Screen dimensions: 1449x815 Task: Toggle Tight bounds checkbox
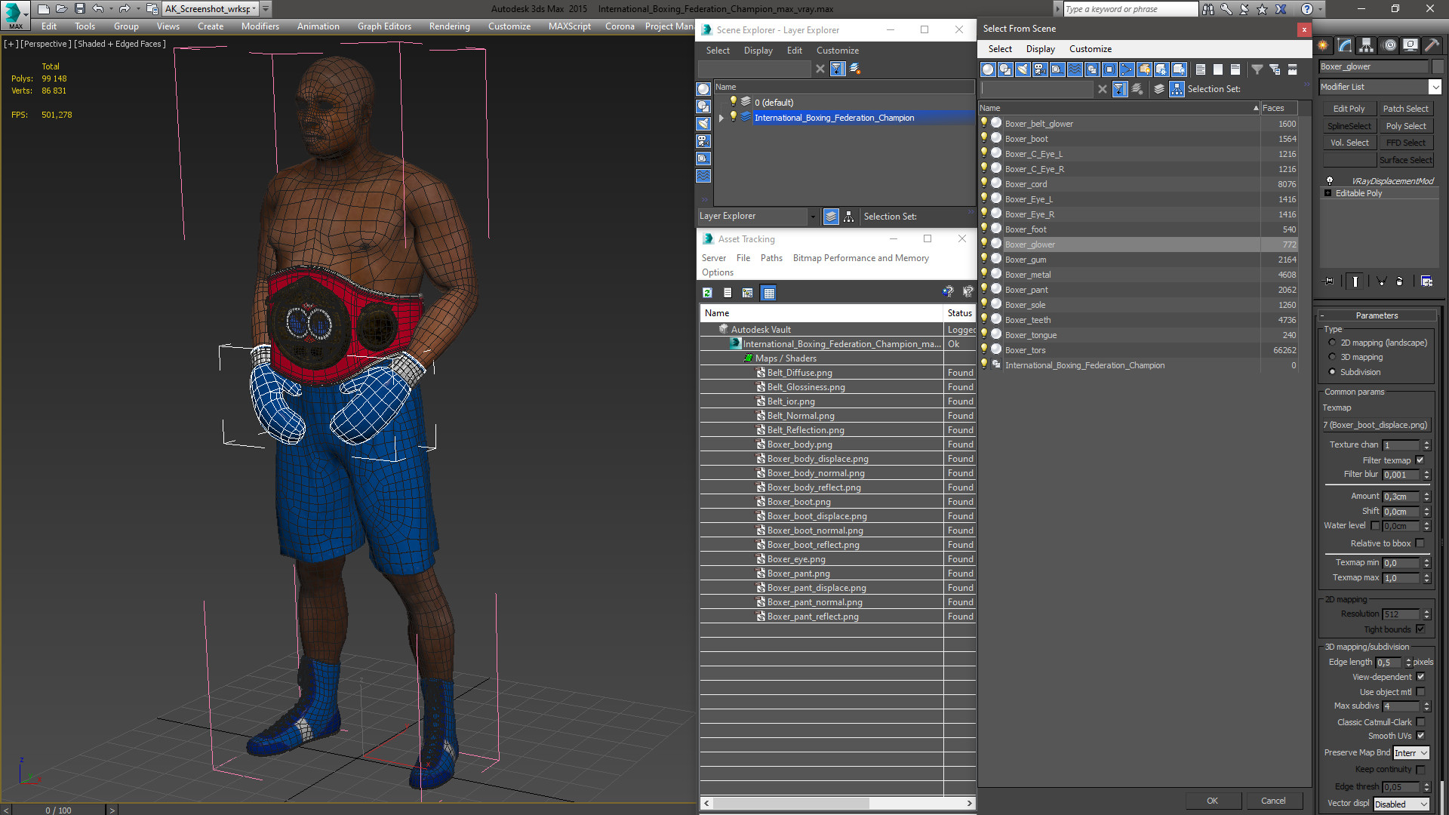pos(1420,629)
